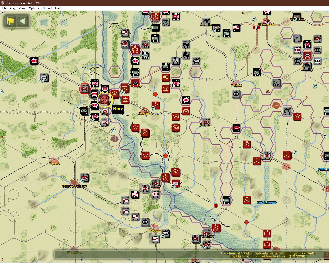Select the gray infantry stack marked 15 19
This screenshot has height=263, width=329.
(x=276, y=83)
